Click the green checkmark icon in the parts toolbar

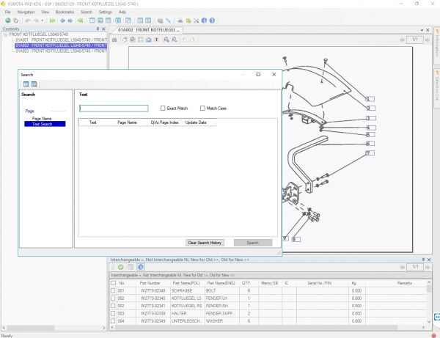[121, 267]
